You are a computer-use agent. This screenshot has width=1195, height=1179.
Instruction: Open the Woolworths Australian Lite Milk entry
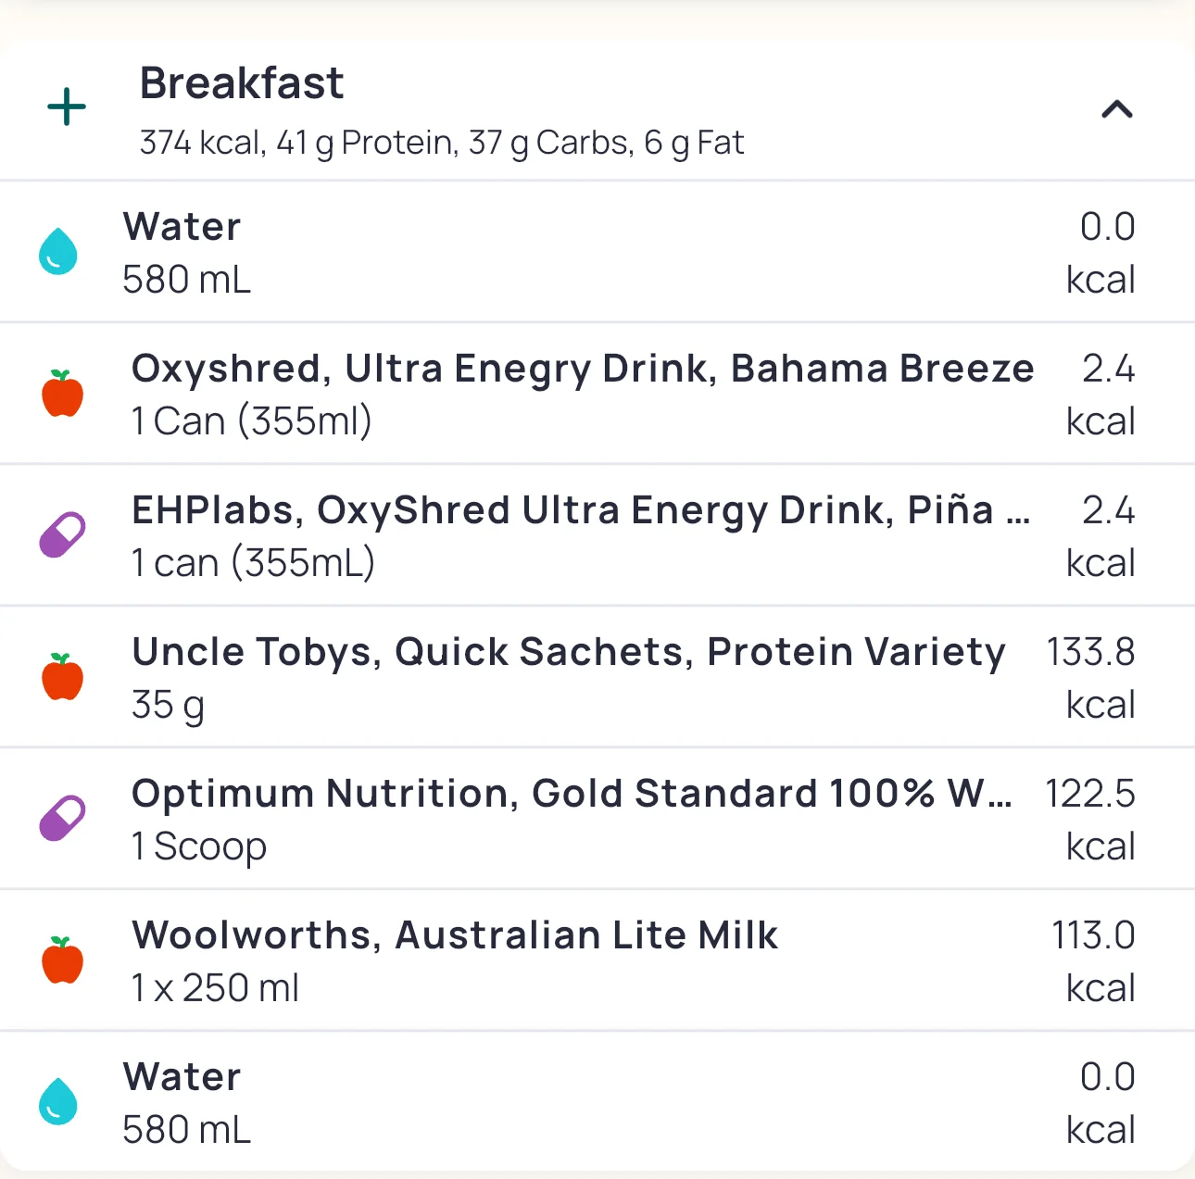tap(455, 935)
